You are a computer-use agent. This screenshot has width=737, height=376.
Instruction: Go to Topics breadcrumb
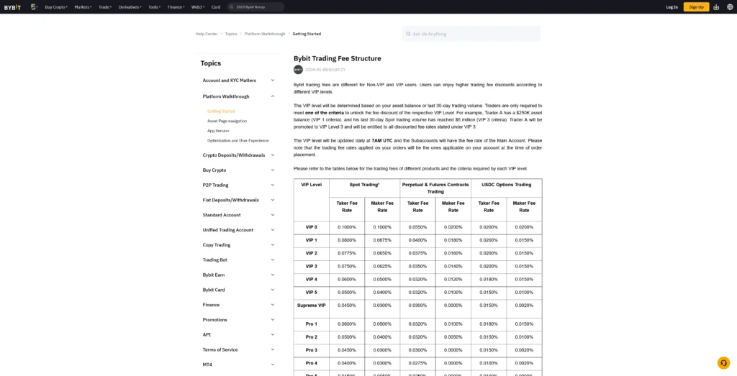pyautogui.click(x=231, y=34)
